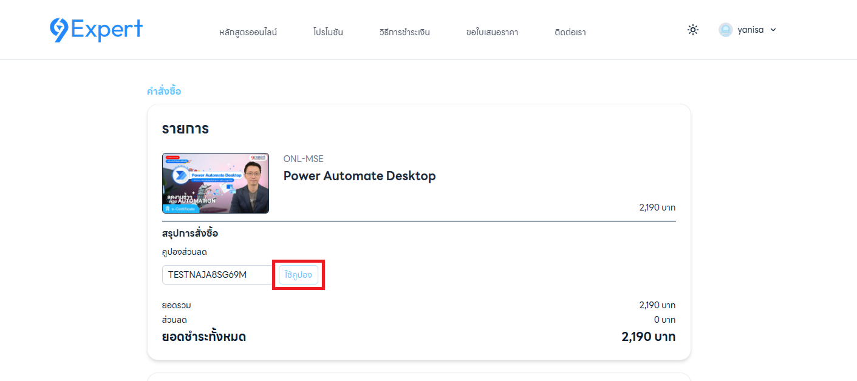Click the ONL-MSE course code
857x381 pixels.
click(x=304, y=159)
